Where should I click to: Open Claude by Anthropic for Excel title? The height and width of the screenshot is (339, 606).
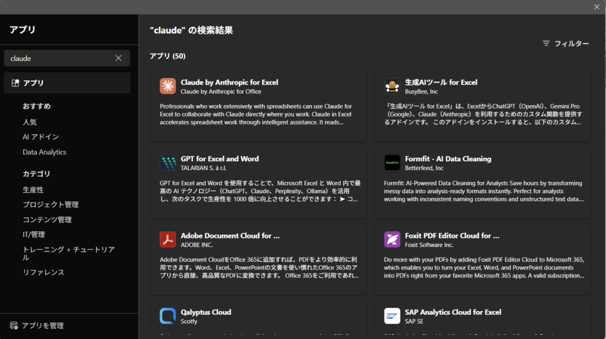[x=230, y=82]
